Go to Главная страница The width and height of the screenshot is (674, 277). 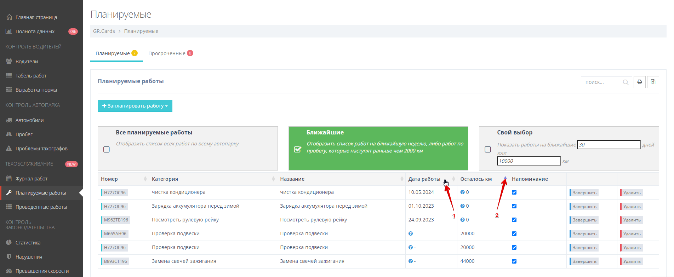(x=36, y=17)
